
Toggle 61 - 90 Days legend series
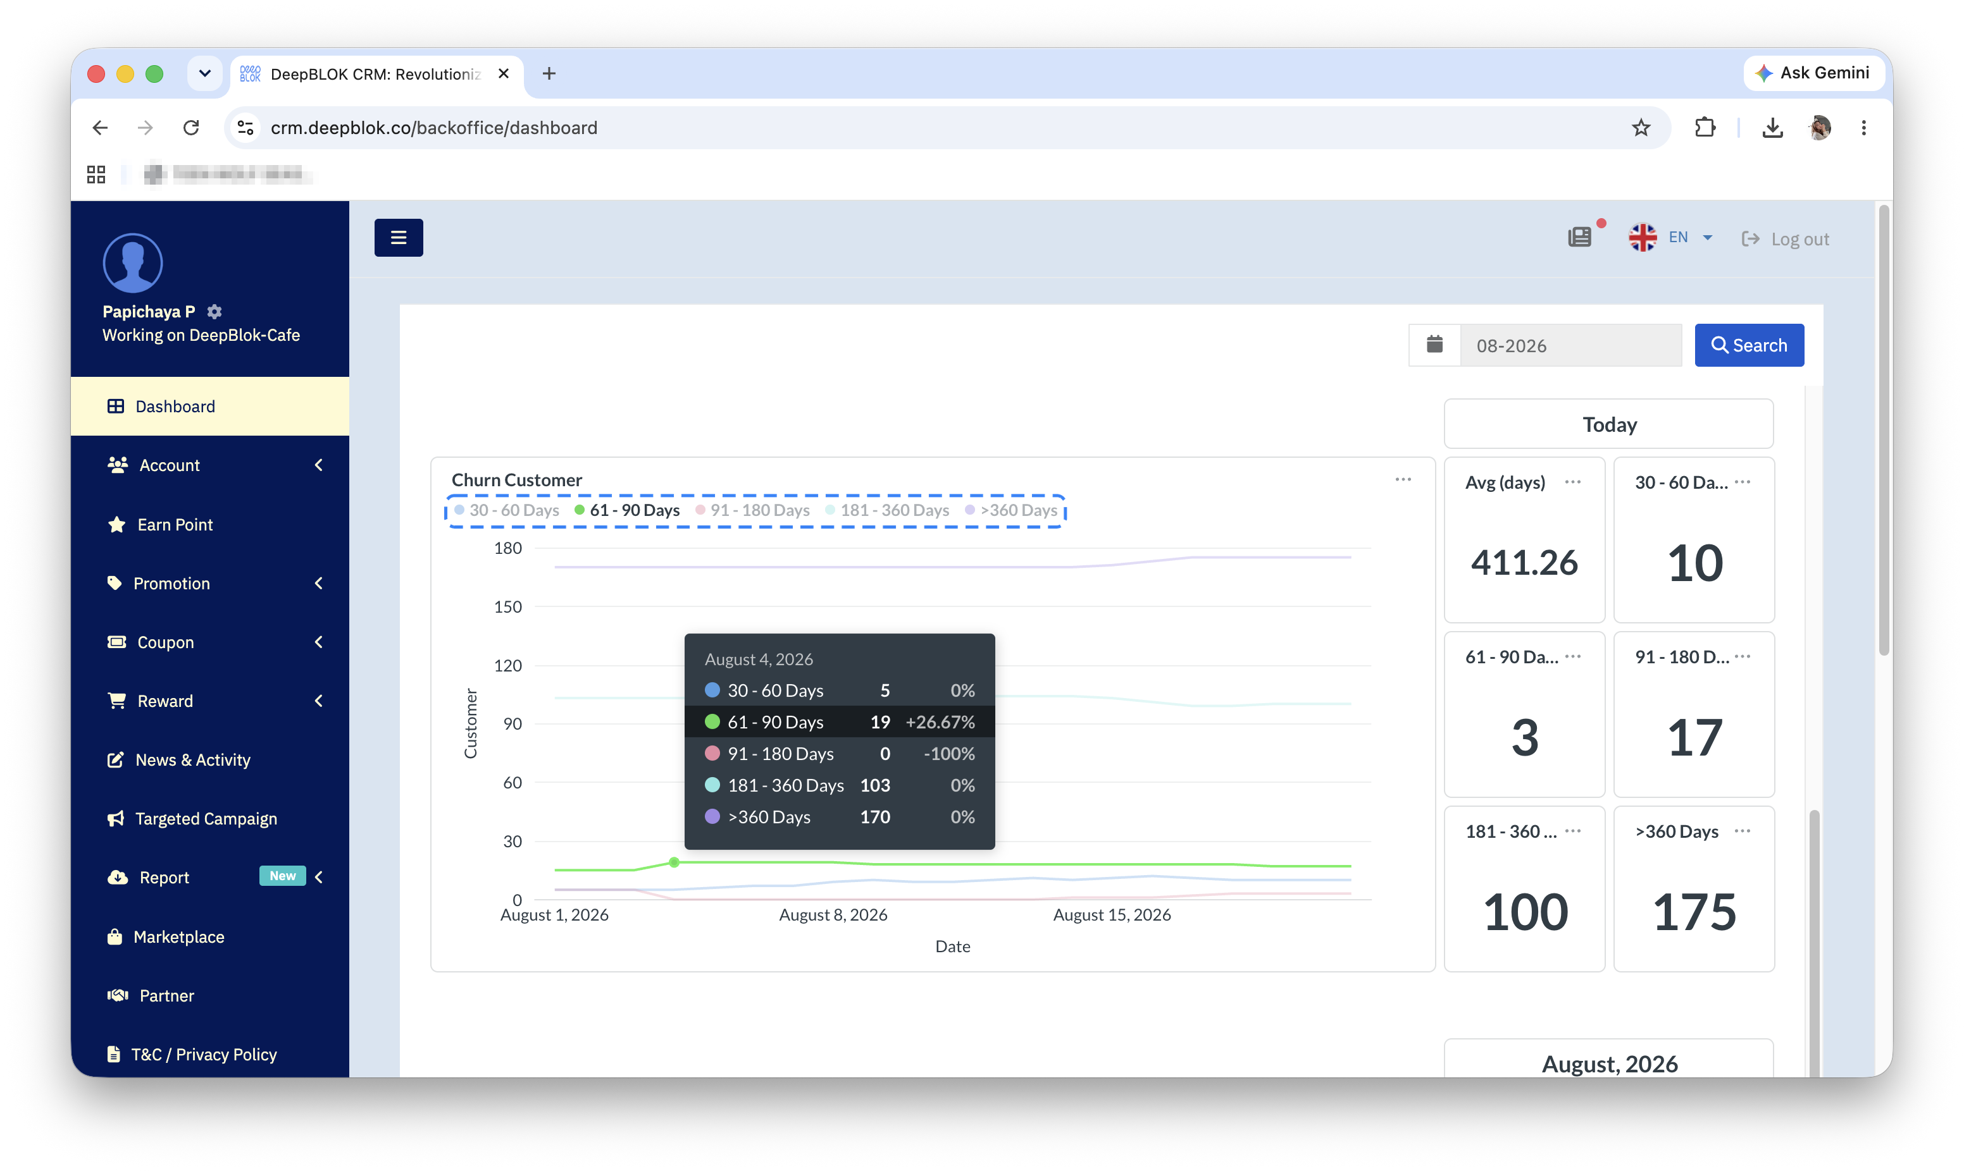click(x=627, y=510)
